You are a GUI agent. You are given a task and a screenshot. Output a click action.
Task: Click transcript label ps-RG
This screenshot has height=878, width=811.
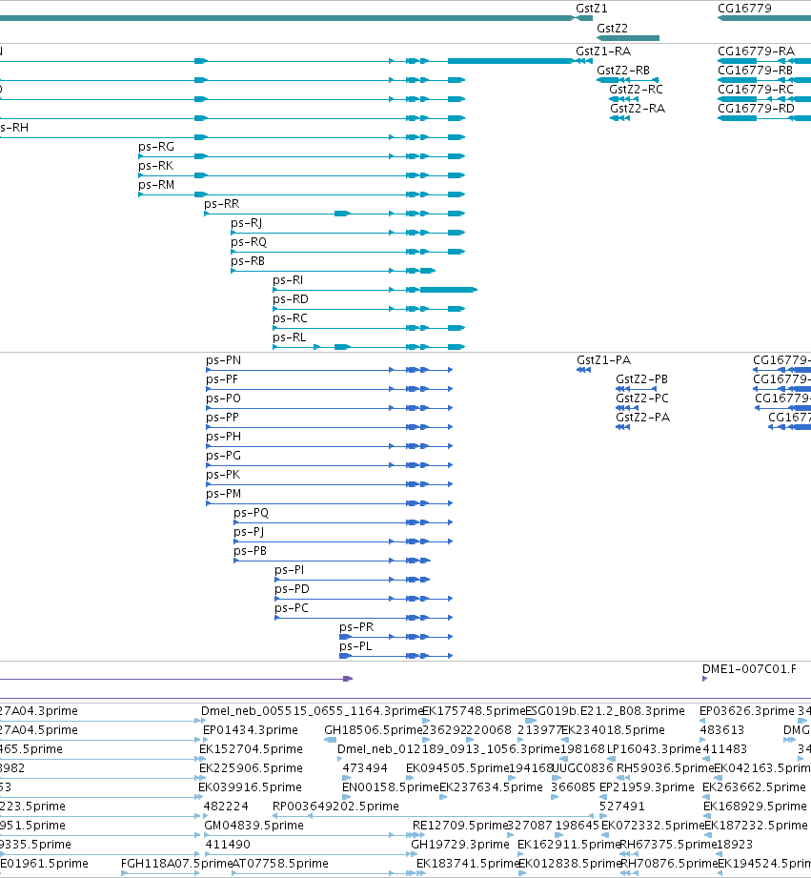pyautogui.click(x=156, y=146)
